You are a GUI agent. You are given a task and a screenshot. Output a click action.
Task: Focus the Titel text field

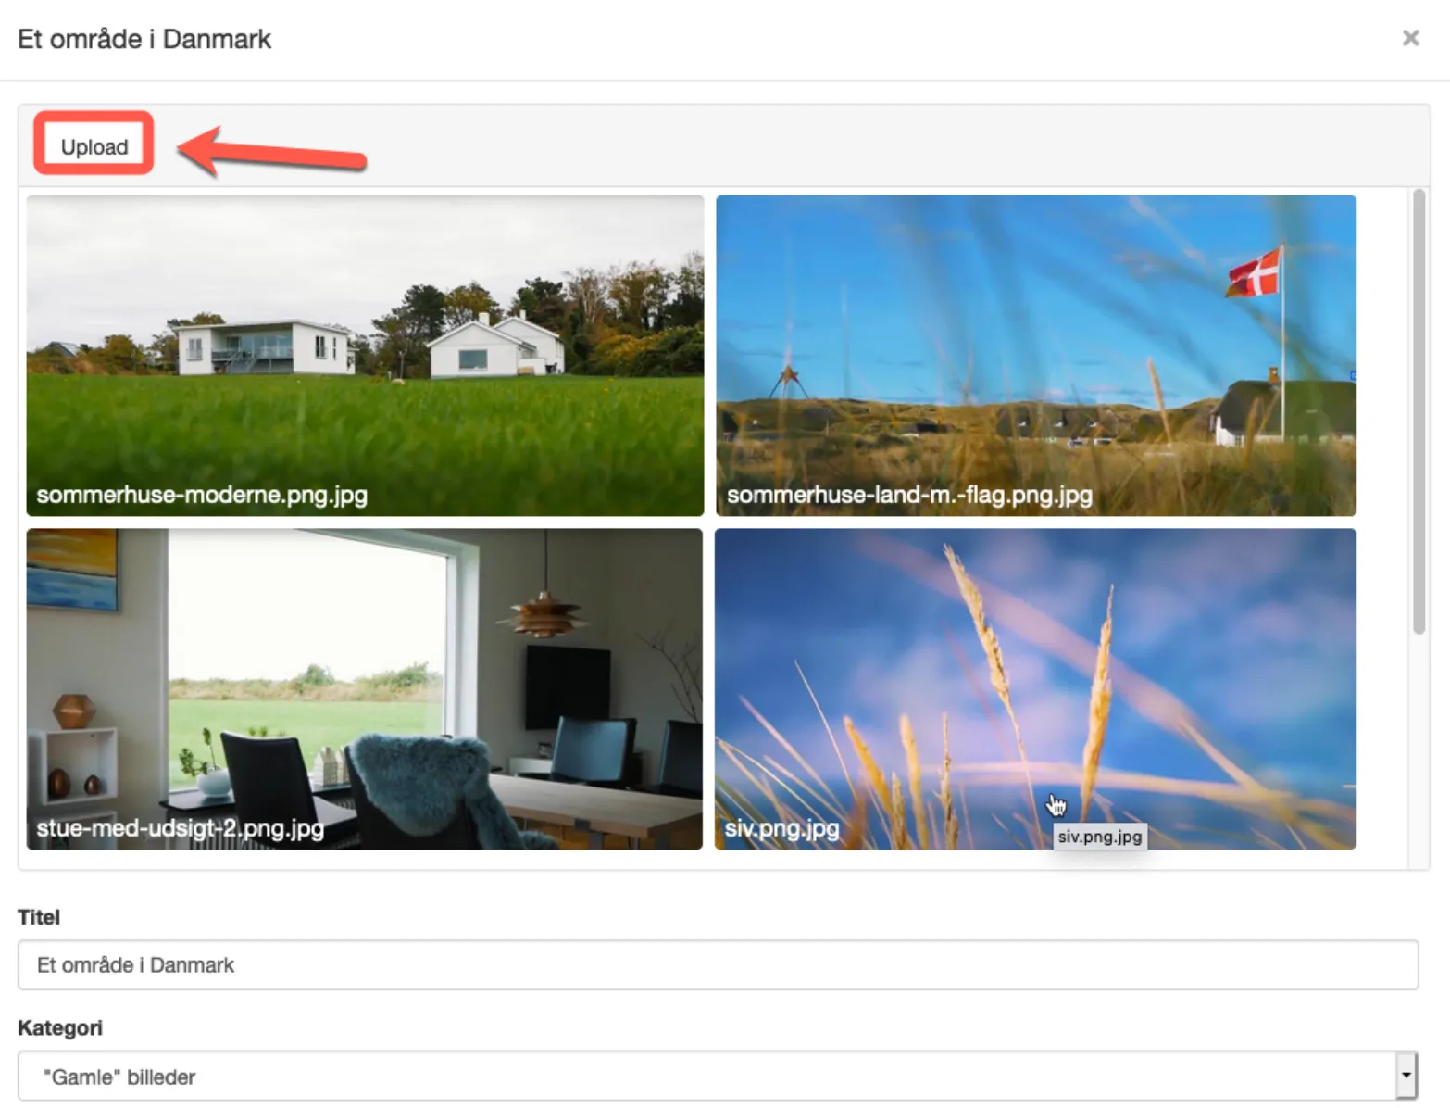click(718, 964)
